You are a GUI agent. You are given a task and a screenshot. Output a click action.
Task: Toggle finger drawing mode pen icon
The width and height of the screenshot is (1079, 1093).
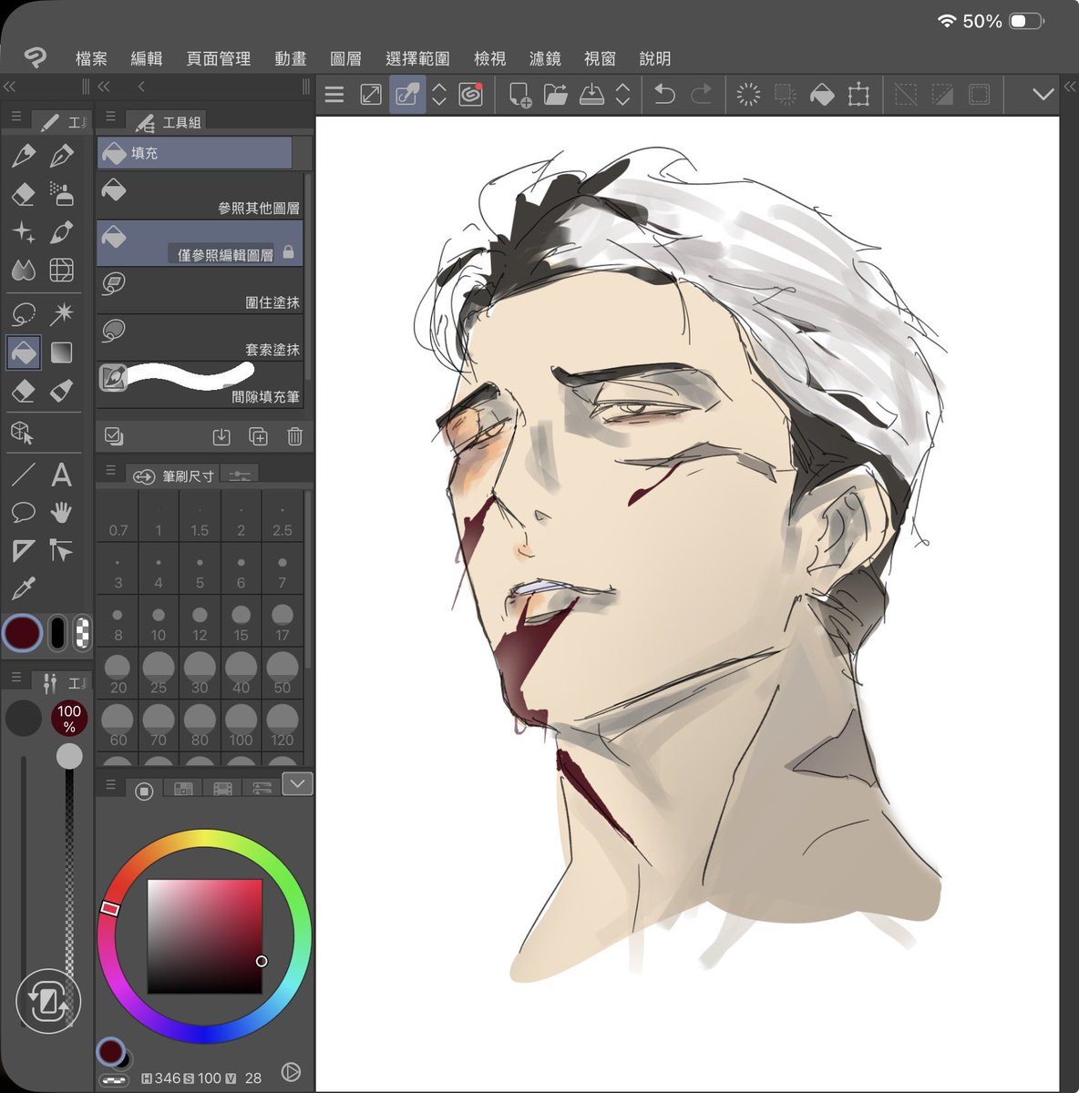coord(407,94)
